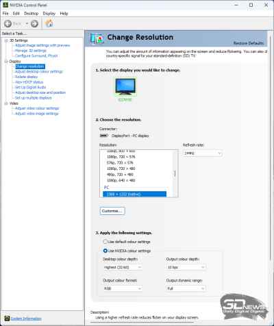The height and width of the screenshot is (326, 274).
Task: Select the G27W95 monitor icon
Action: tap(125, 86)
